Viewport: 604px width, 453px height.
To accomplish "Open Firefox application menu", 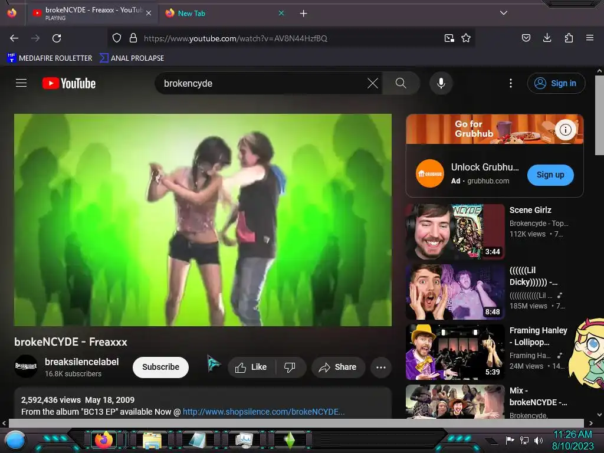I will pyautogui.click(x=590, y=38).
